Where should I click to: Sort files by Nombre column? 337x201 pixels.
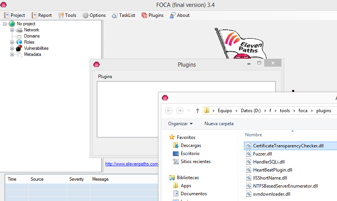pyautogui.click(x=254, y=135)
